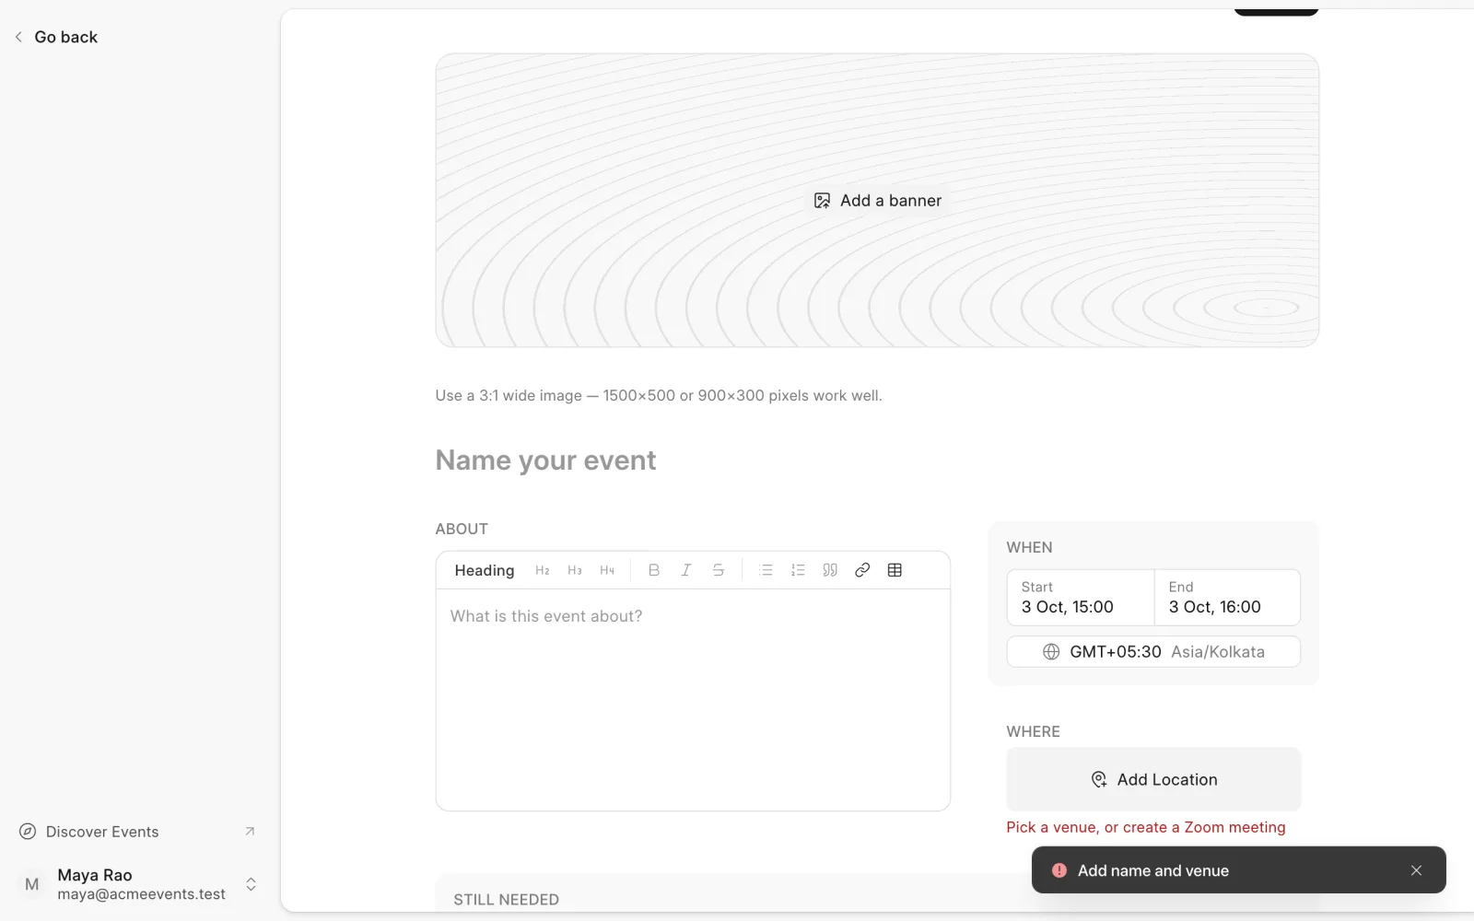
Task: Insert a hyperlink in About
Action: 862,570
